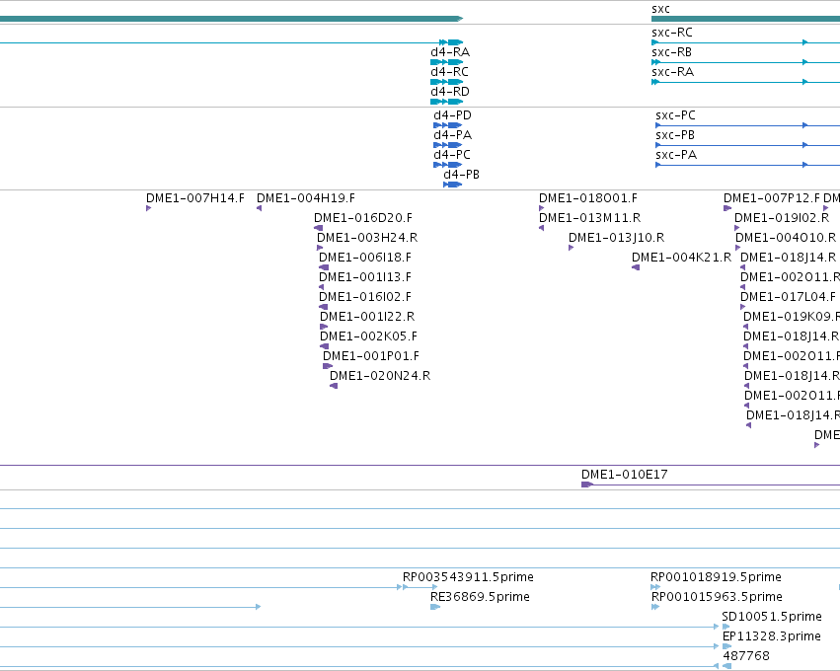Image resolution: width=840 pixels, height=671 pixels.
Task: Click the d4-PB protein label
Action: pos(461,175)
